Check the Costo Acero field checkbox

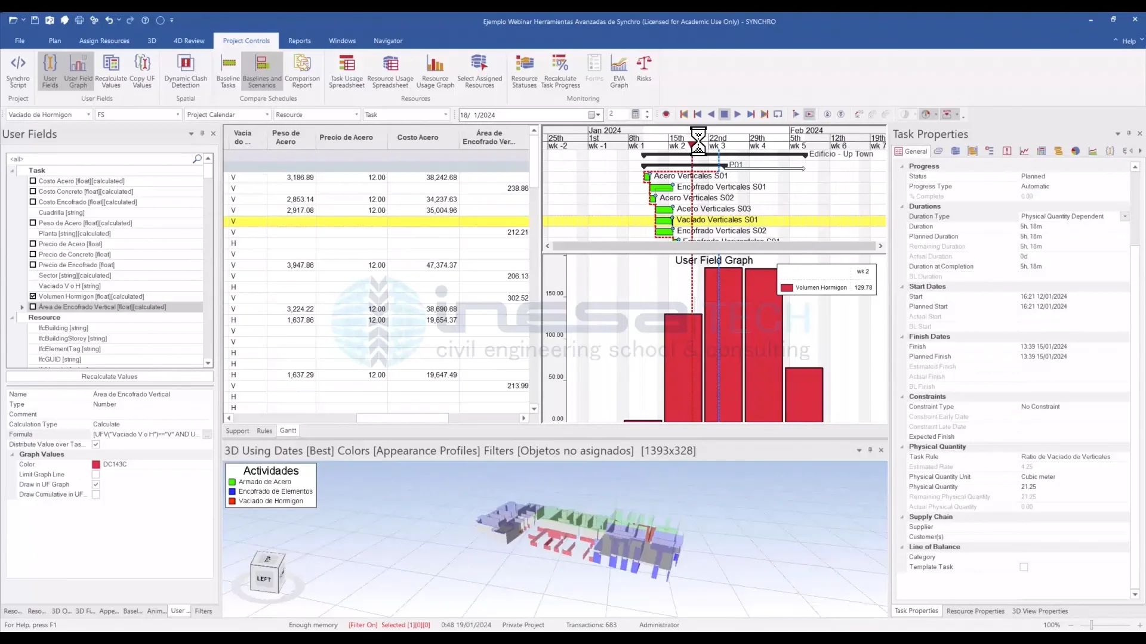tap(33, 181)
